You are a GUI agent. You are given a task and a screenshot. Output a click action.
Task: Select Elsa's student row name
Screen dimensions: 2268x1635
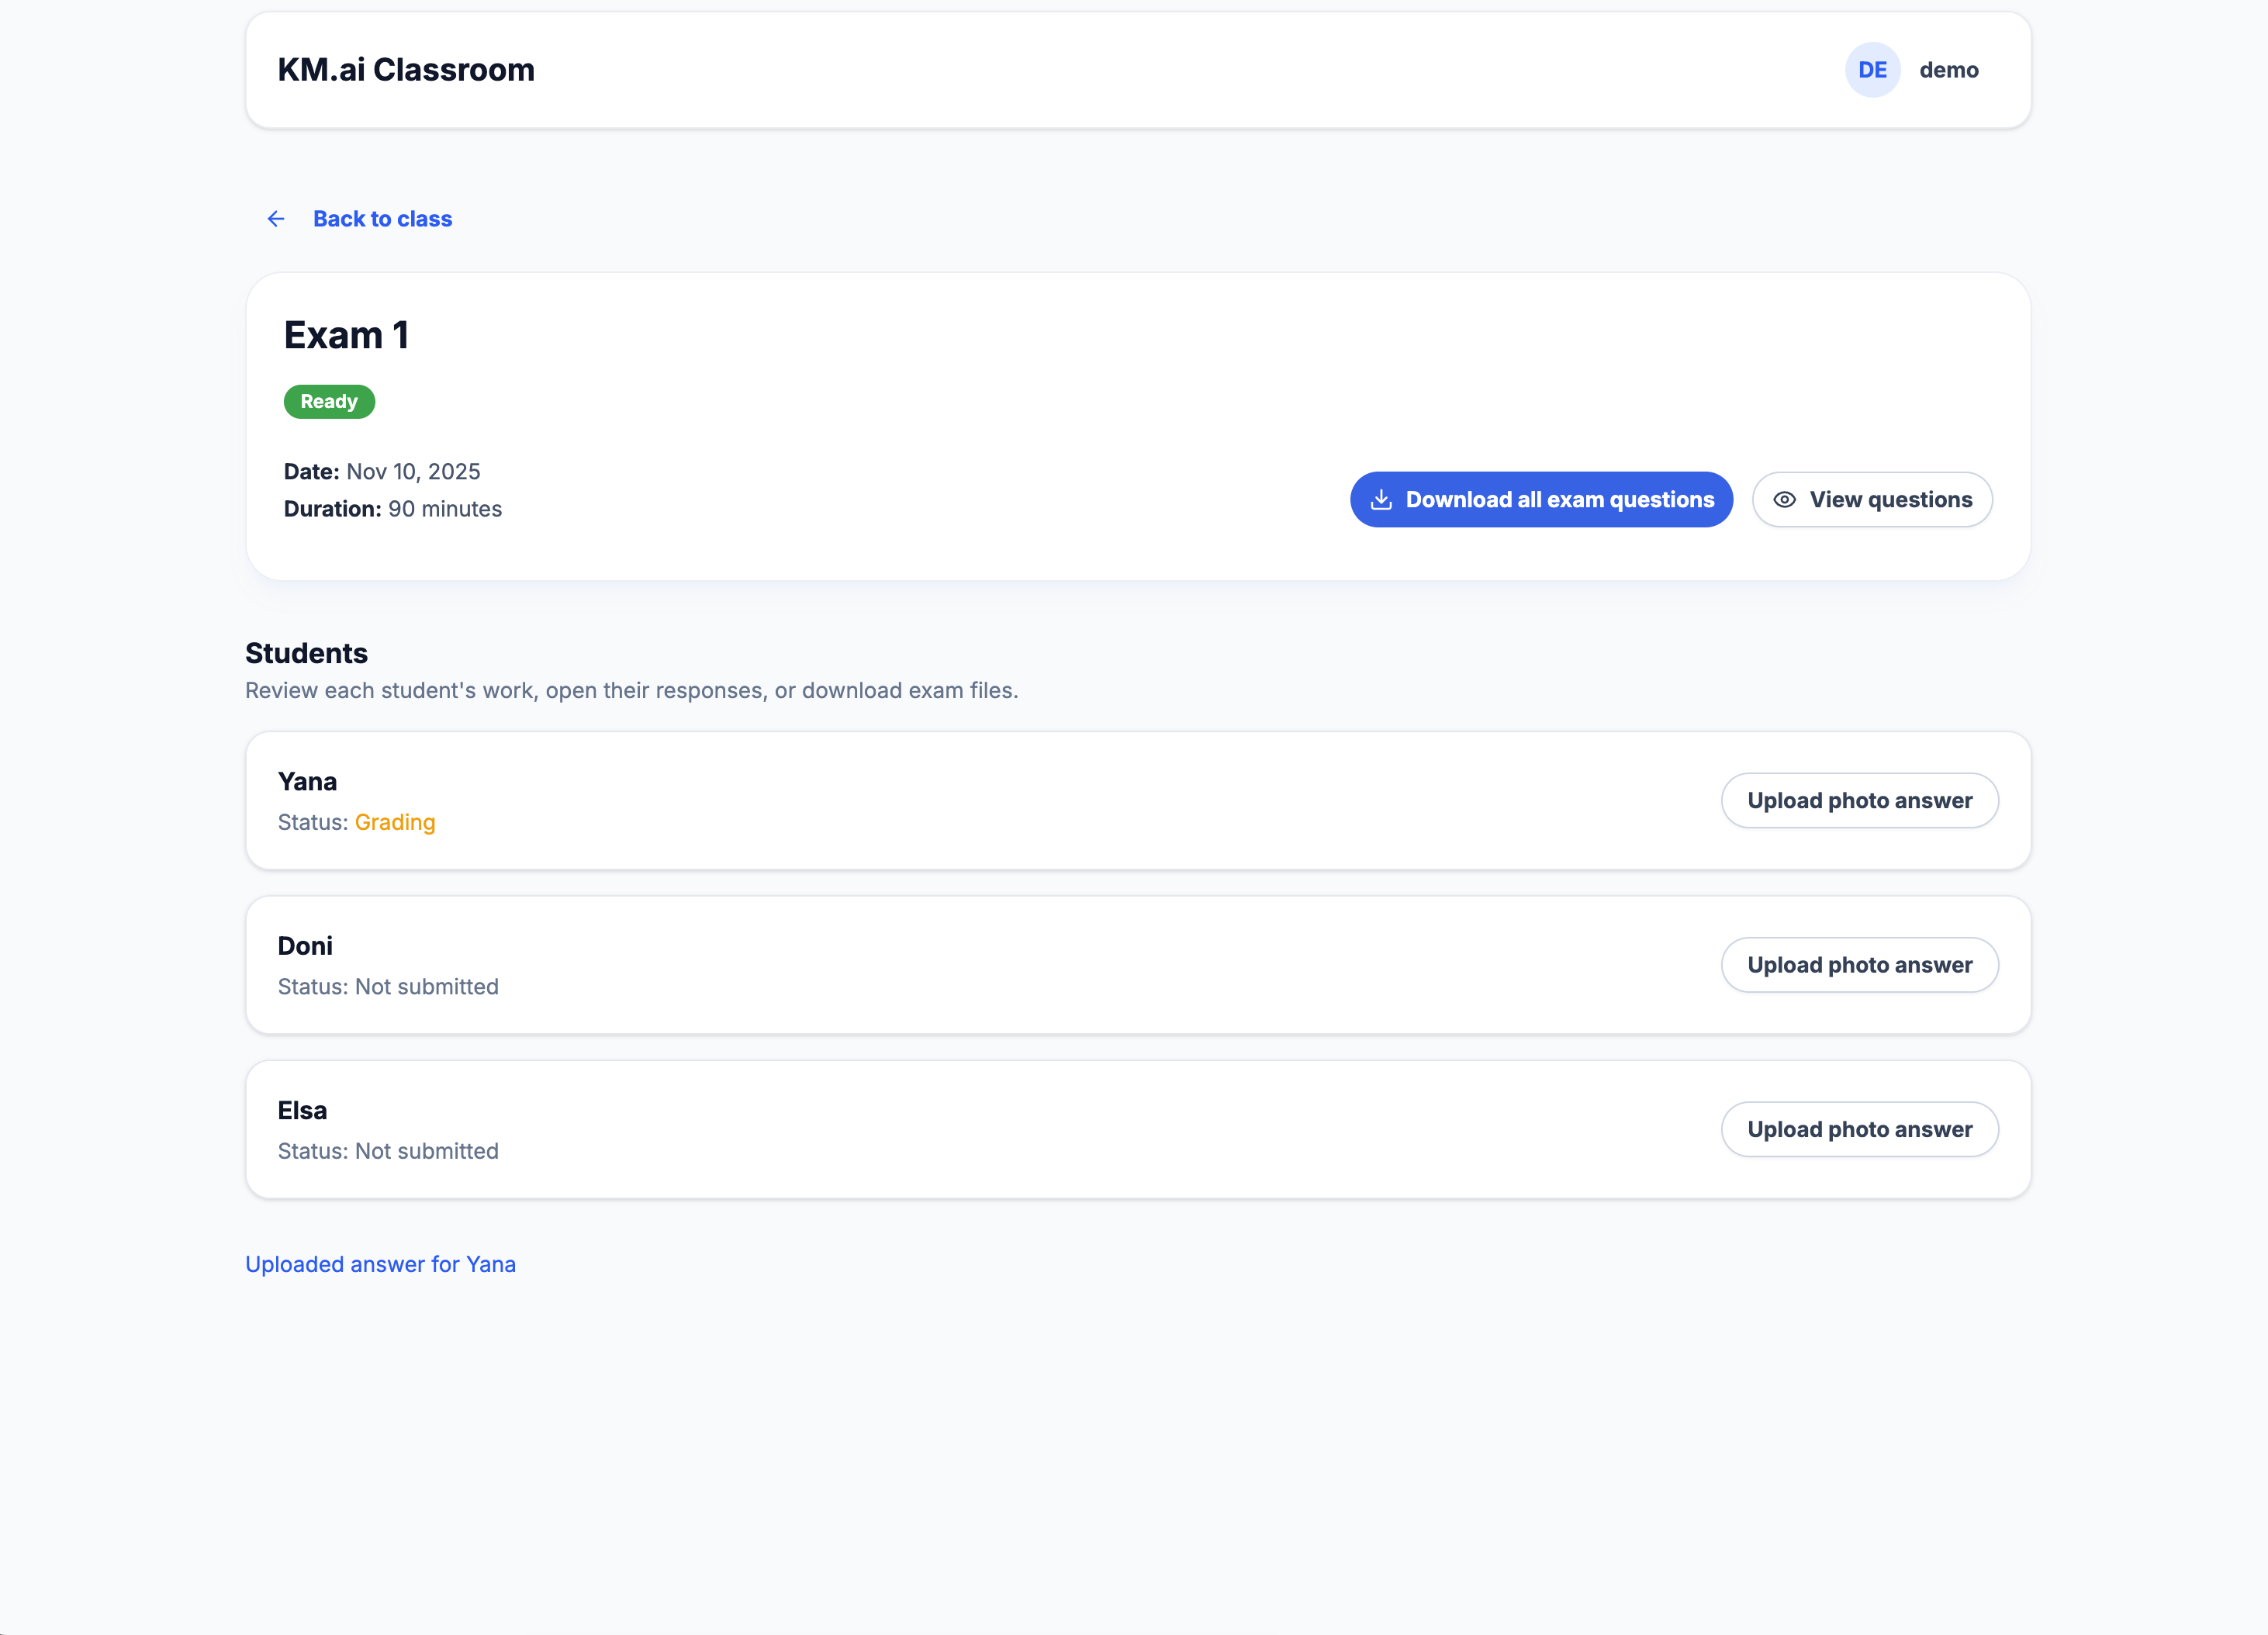pos(302,1111)
